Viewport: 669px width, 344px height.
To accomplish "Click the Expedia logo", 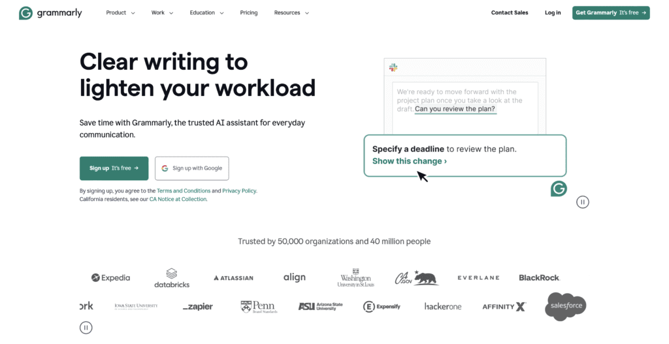I will [110, 277].
